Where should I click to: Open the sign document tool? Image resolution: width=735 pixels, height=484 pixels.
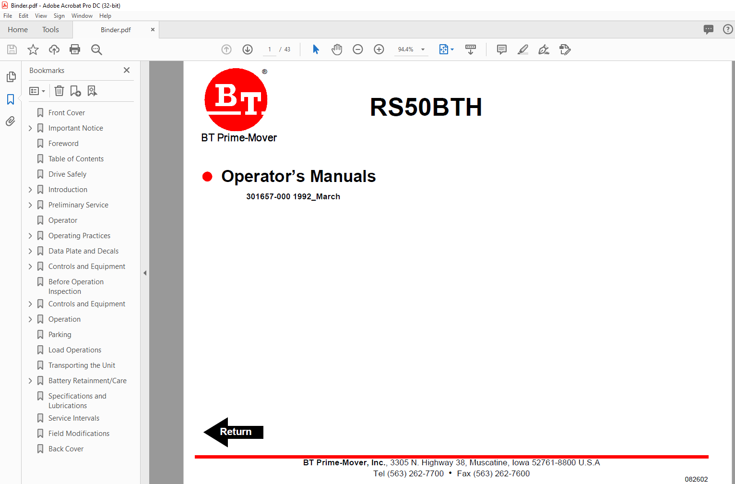[x=544, y=49]
